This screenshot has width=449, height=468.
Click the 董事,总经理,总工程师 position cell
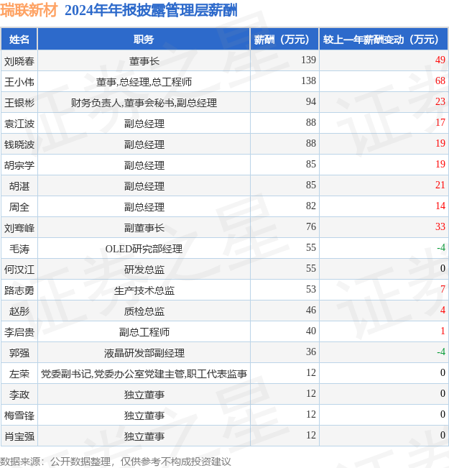pyautogui.click(x=144, y=82)
